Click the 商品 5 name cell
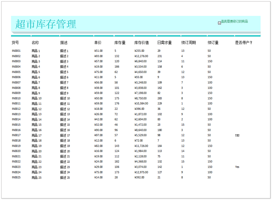This screenshot has height=200, width=272. 36,72
